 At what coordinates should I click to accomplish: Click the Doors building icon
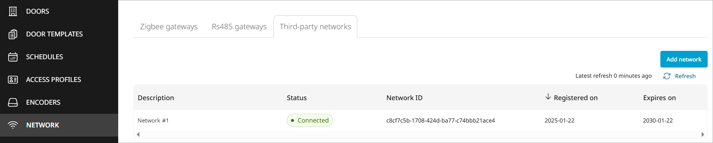click(13, 11)
